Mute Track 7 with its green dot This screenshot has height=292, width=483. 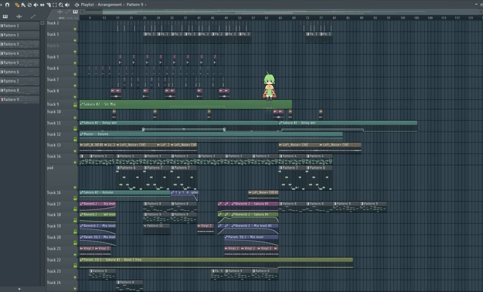(x=75, y=85)
